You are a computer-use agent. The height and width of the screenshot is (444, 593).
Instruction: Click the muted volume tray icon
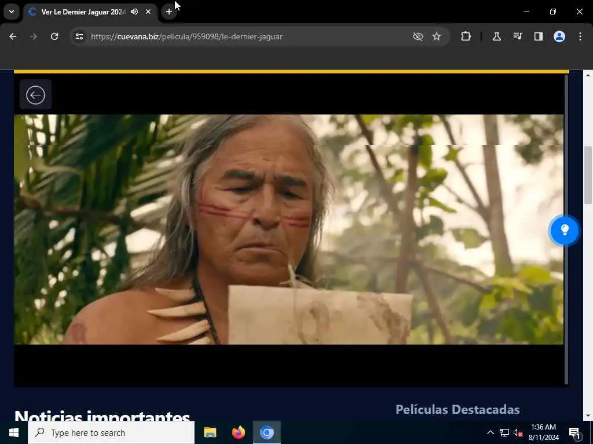click(x=518, y=432)
